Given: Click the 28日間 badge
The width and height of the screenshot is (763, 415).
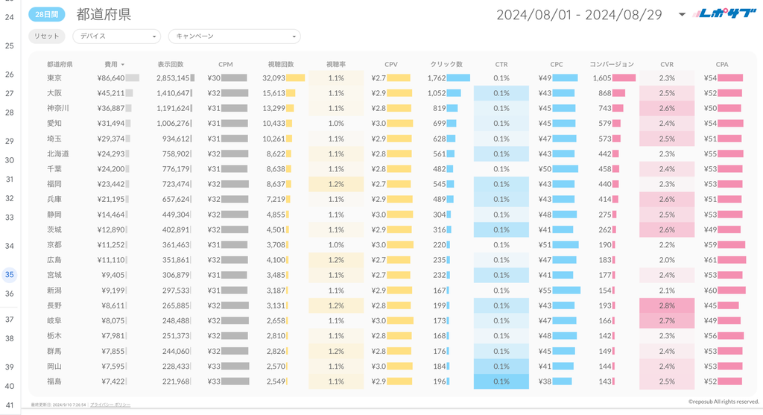Looking at the screenshot, I should point(46,15).
